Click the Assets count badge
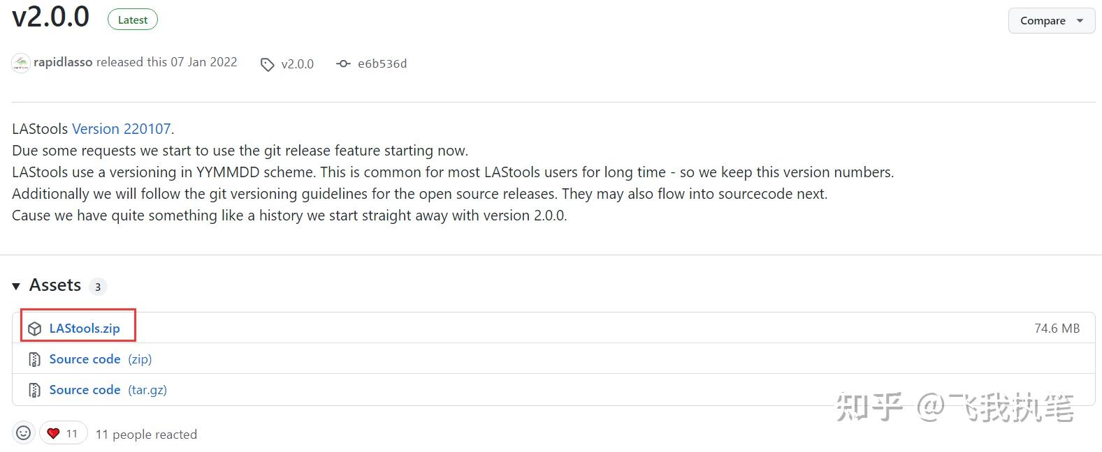1102x452 pixels. pyautogui.click(x=98, y=286)
